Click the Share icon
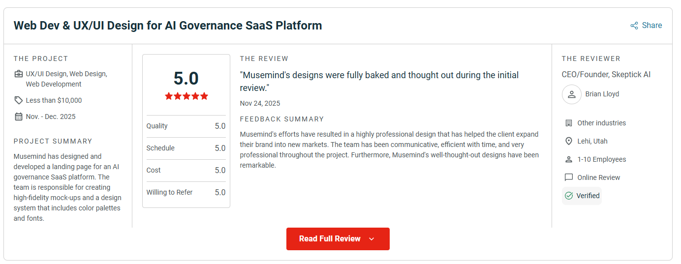 634,26
